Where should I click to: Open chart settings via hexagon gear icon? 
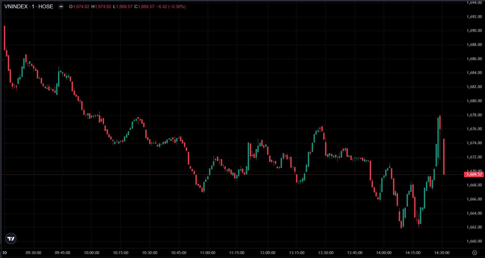[x=475, y=253]
